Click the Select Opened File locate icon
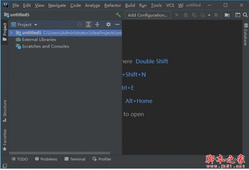The image size is (249, 170). pyautogui.click(x=79, y=24)
